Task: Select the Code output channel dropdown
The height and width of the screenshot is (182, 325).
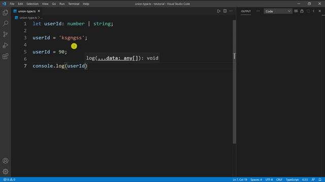Action: tap(278, 11)
